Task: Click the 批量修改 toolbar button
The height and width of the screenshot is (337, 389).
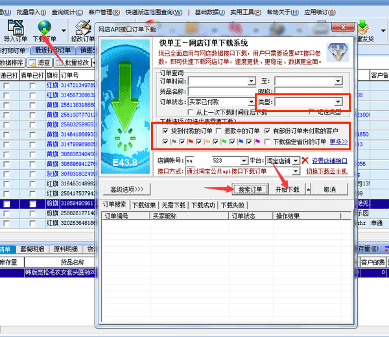Action: point(73,63)
